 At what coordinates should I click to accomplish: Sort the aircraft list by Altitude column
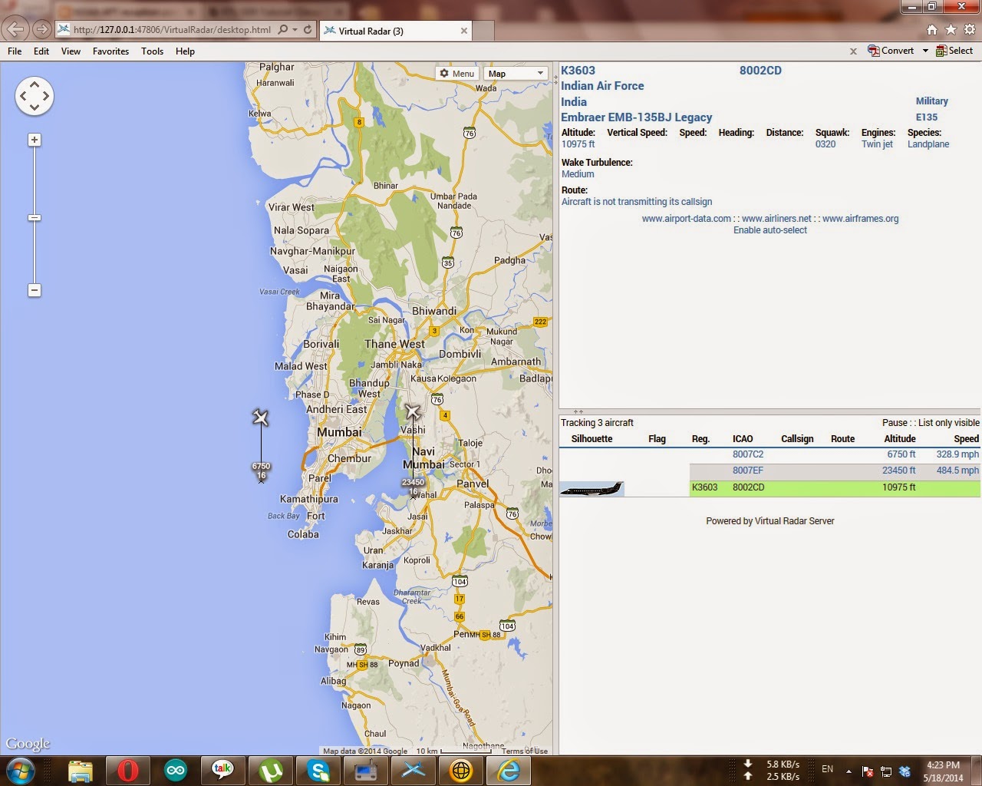pyautogui.click(x=900, y=439)
